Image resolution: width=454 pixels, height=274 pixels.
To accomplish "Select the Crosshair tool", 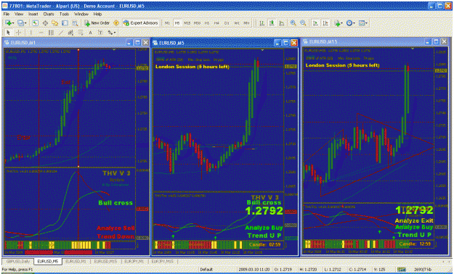I will click(18, 33).
